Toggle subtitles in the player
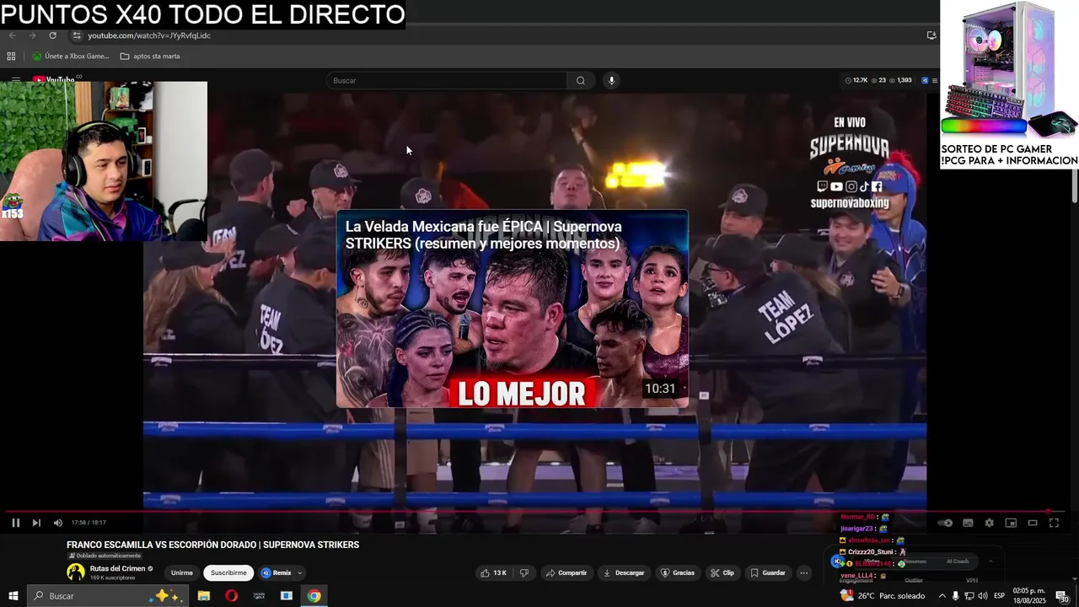The width and height of the screenshot is (1079, 607). coord(968,523)
